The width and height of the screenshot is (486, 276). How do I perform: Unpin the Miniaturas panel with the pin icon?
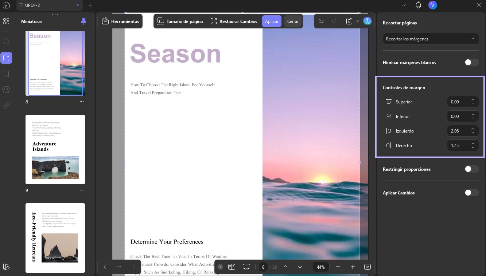tap(83, 21)
